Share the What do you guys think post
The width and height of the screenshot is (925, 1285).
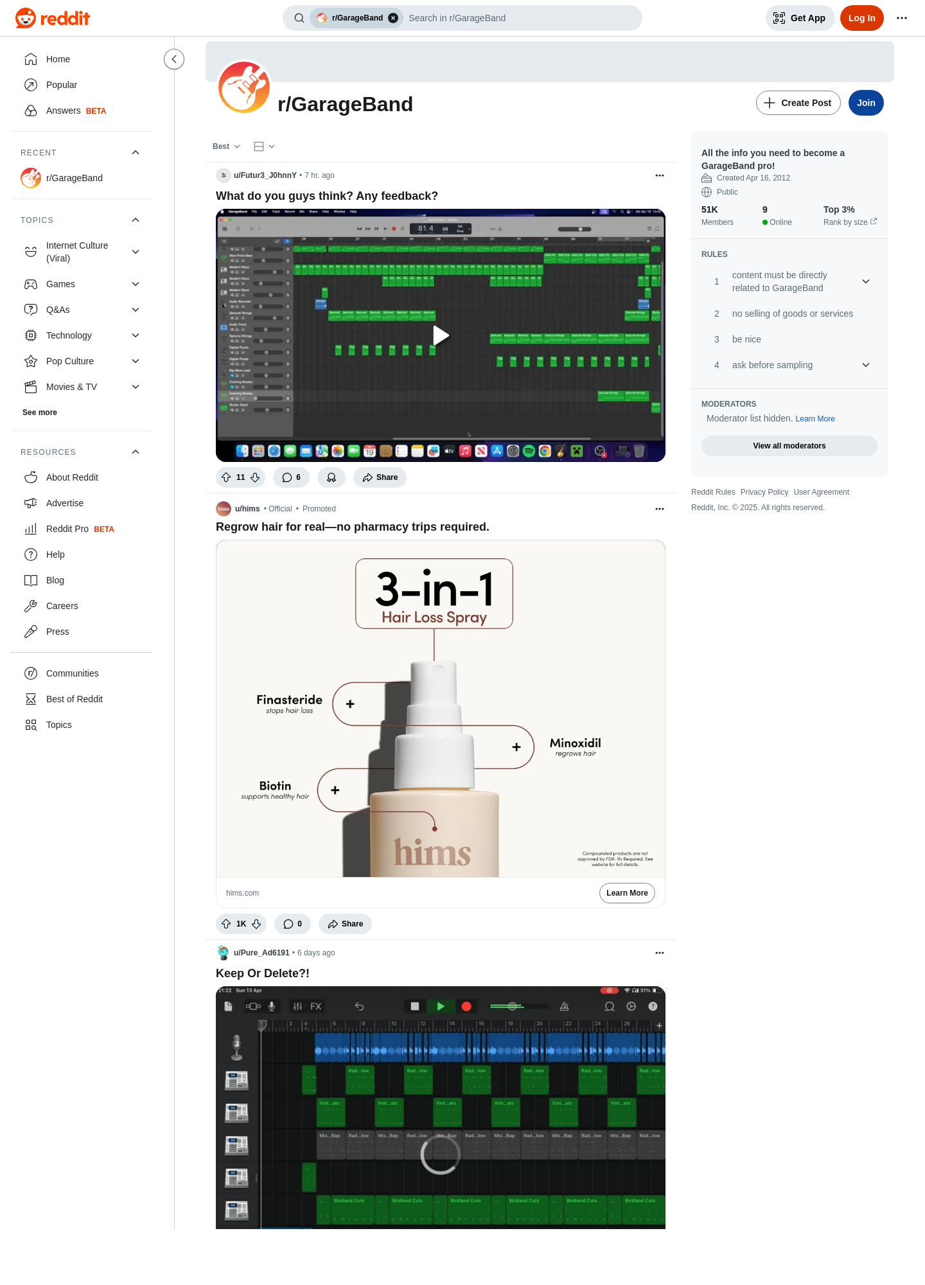coord(380,477)
